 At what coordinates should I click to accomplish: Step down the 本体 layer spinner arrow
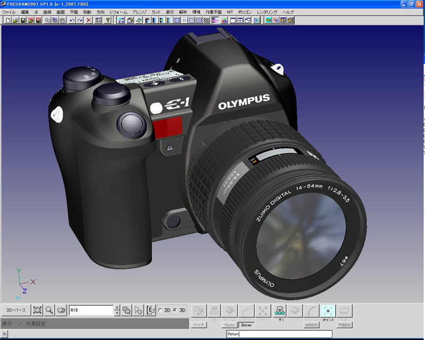(x=117, y=313)
